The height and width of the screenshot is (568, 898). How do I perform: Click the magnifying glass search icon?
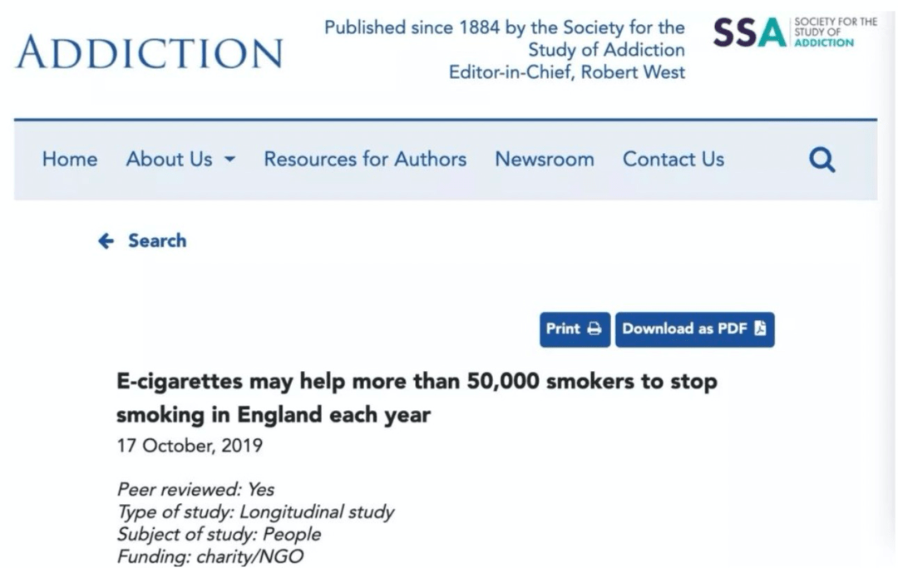click(x=822, y=160)
